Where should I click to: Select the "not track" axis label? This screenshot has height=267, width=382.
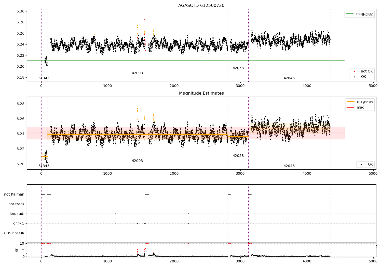16,204
